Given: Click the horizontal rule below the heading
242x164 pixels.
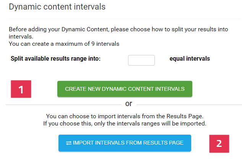Looking at the screenshot, I should point(125,19).
